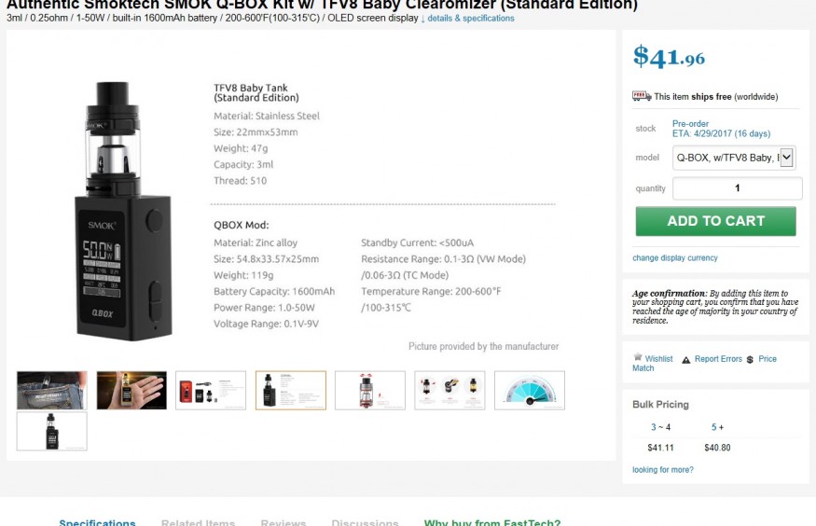Open the blue gauge meter thumbnail
The height and width of the screenshot is (526, 816).
pyautogui.click(x=530, y=390)
